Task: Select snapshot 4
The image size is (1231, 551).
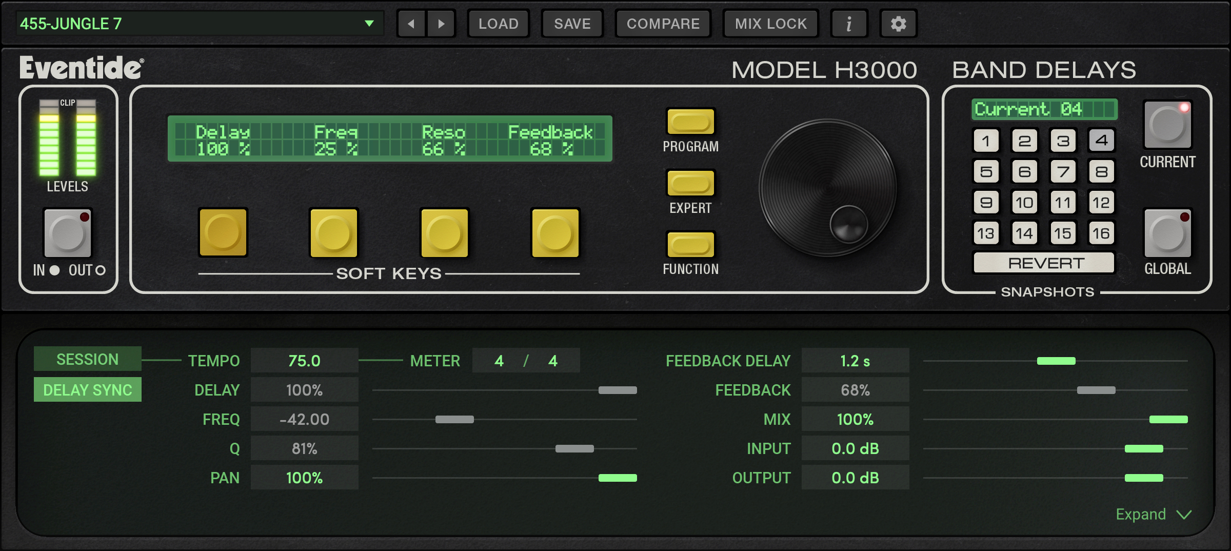Action: coord(1101,141)
